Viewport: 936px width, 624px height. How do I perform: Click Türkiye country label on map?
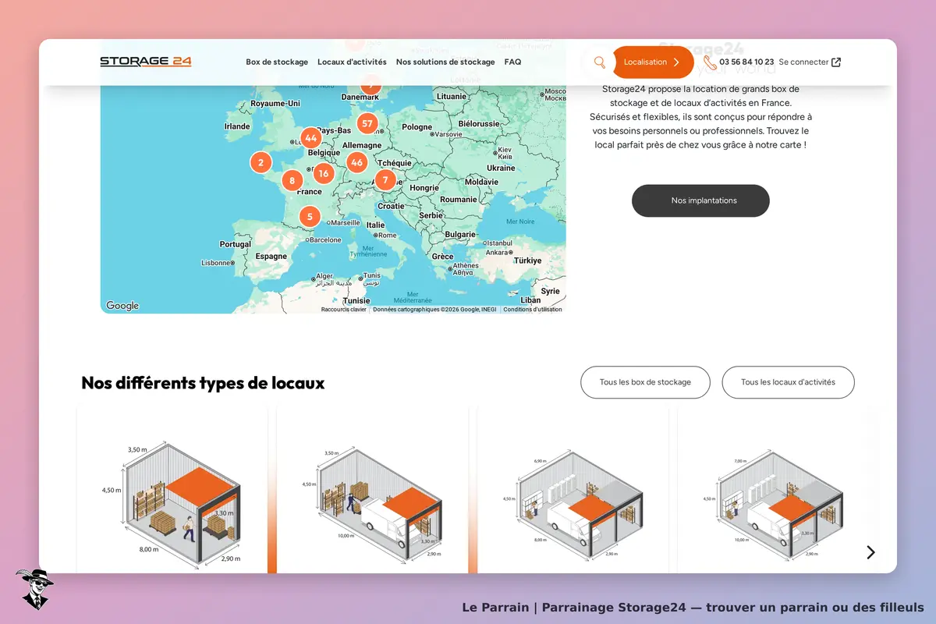tap(527, 261)
